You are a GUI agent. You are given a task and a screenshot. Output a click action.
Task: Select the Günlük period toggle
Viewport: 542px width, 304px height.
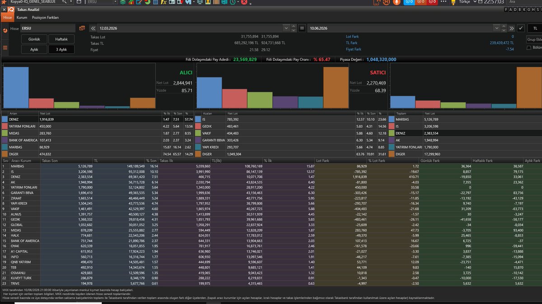click(34, 39)
